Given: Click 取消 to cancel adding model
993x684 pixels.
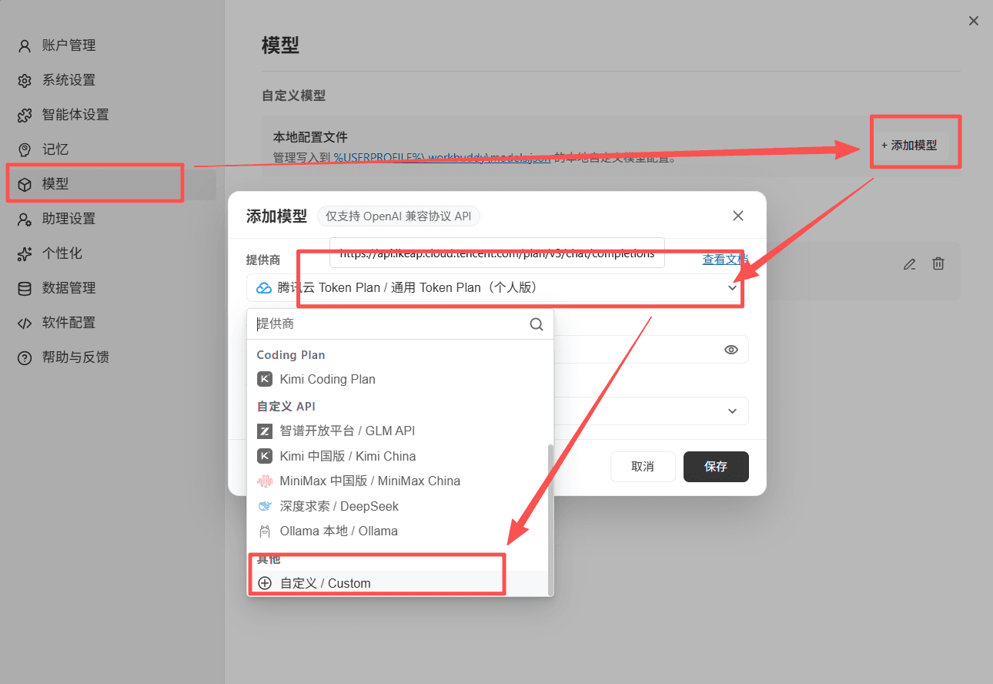Looking at the screenshot, I should click(643, 467).
